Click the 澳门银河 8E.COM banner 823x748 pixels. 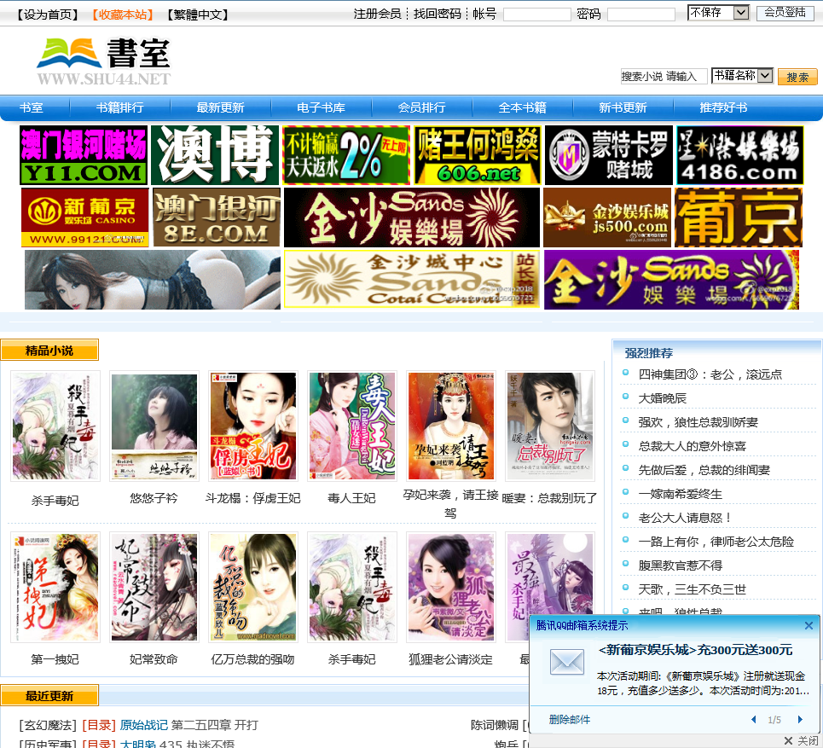(217, 217)
